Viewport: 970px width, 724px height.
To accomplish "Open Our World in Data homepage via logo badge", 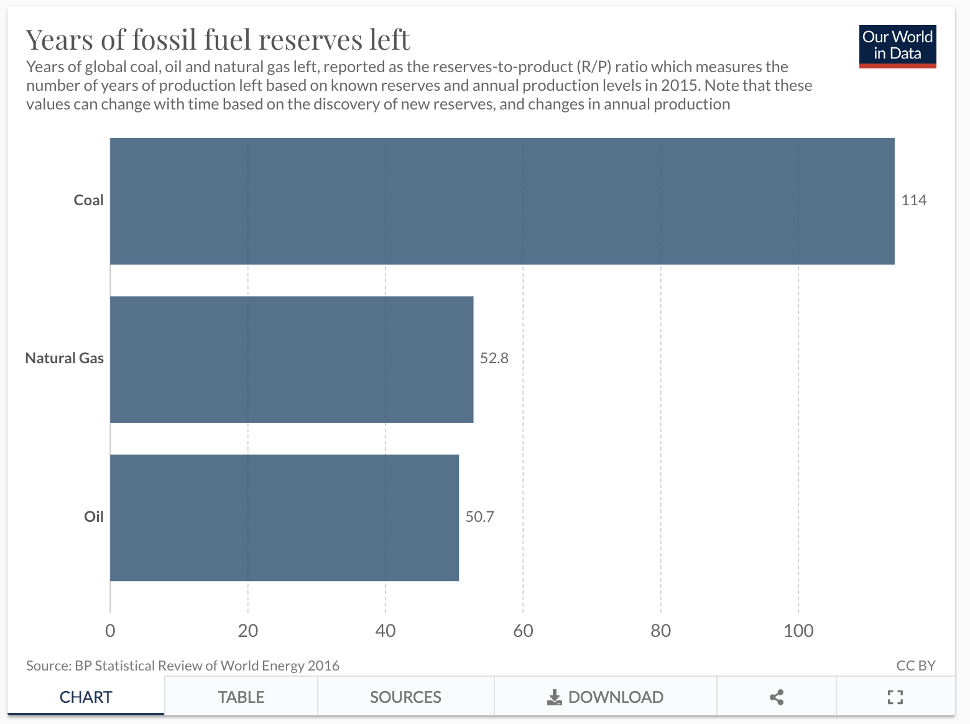I will coord(897,44).
